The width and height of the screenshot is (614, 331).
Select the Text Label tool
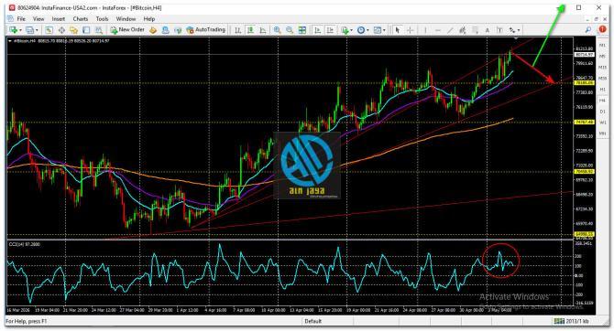pyautogui.click(x=499, y=30)
